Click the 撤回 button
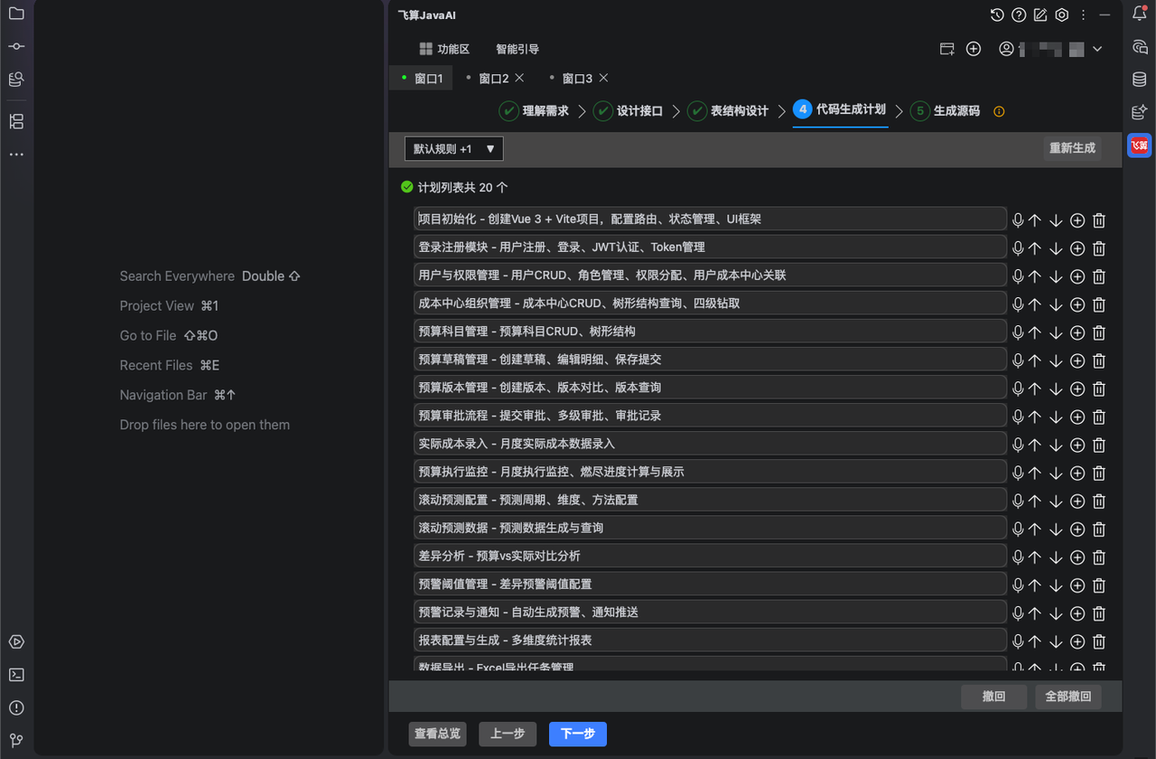Viewport: 1156px width, 759px height. 994,697
